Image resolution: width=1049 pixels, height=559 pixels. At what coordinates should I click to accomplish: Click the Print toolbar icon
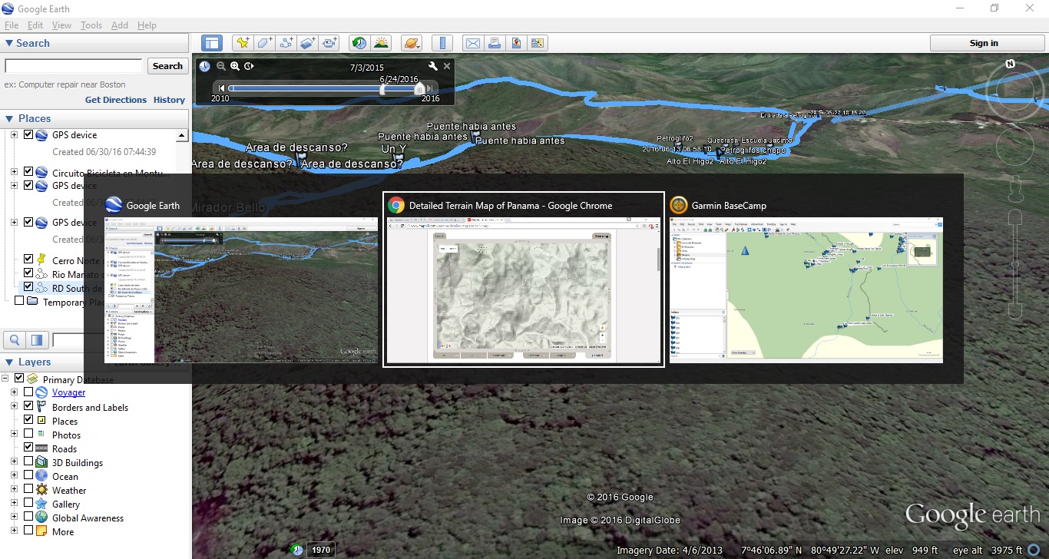tap(495, 43)
